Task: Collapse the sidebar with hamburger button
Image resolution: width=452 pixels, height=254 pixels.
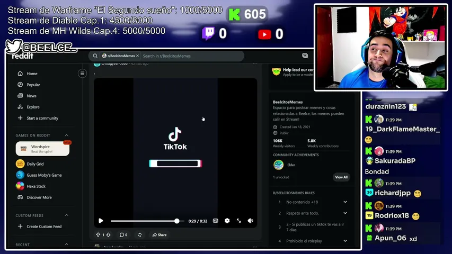Action: [x=82, y=74]
